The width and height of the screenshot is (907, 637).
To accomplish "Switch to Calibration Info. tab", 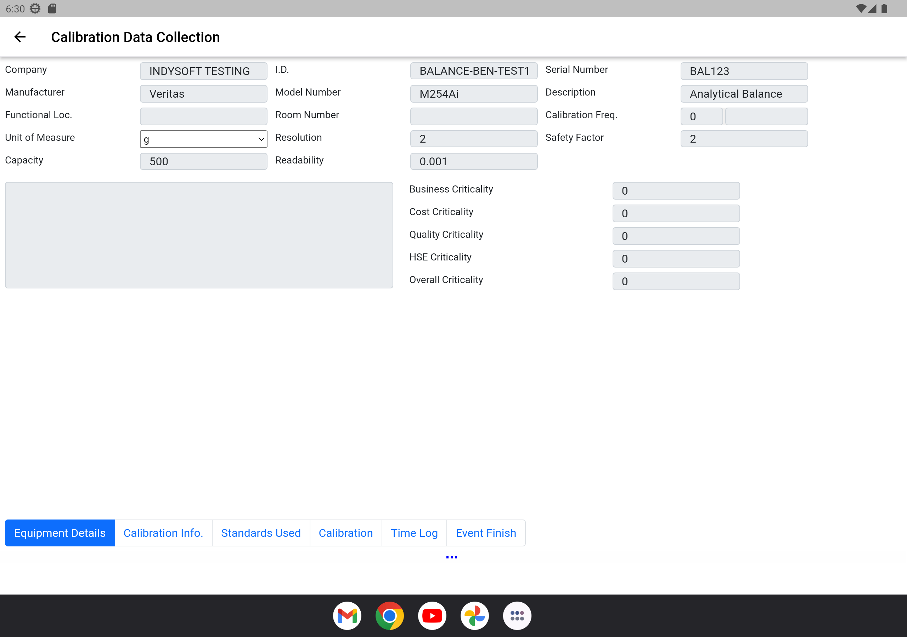I will point(163,533).
